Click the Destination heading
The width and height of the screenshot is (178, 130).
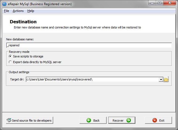coord(23,22)
